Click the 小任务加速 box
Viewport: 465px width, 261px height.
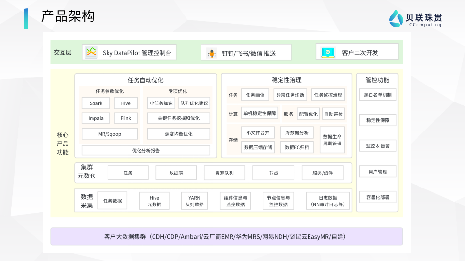click(161, 103)
